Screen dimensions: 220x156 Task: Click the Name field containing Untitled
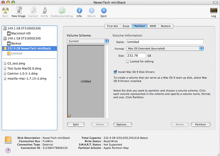(x=165, y=42)
